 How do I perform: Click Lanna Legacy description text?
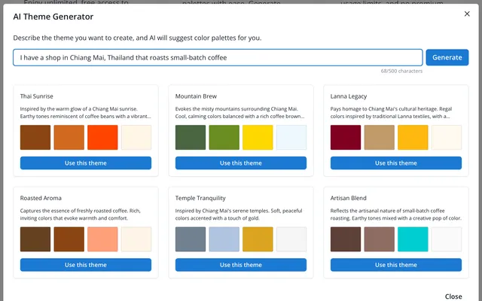(x=391, y=112)
